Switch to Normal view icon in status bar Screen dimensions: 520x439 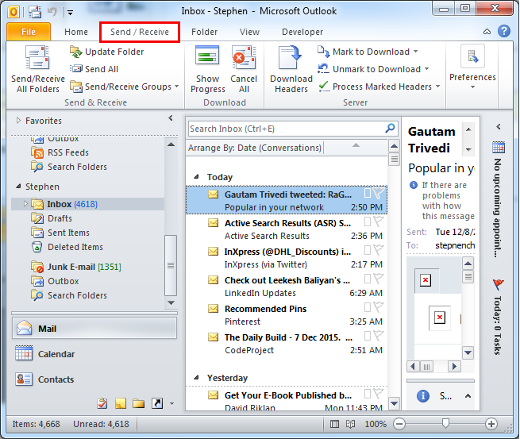(334, 424)
